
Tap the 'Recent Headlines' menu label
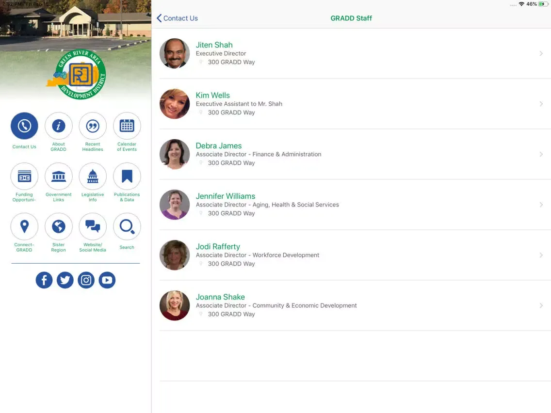coord(93,147)
